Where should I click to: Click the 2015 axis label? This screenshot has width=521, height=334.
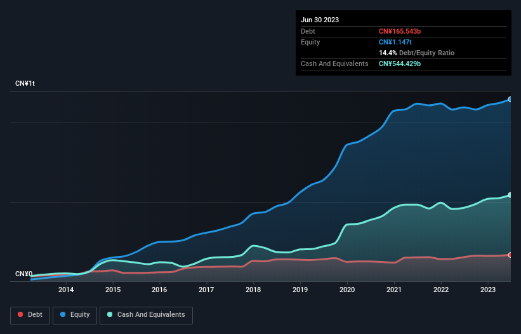[113, 290]
